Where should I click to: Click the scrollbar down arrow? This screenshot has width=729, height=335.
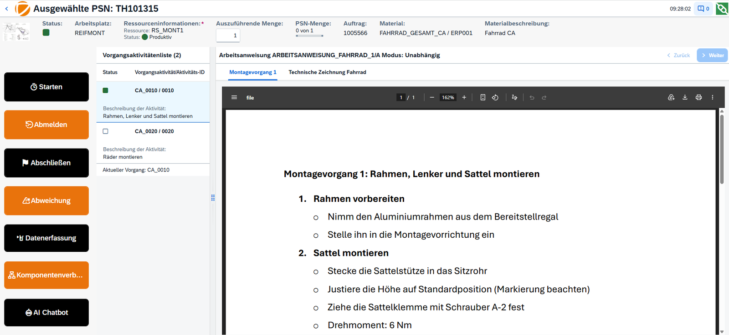tap(722, 332)
